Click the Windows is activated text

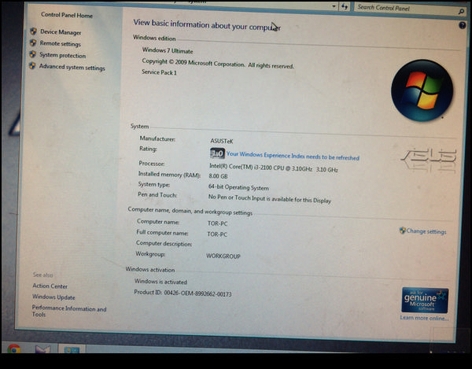[160, 282]
